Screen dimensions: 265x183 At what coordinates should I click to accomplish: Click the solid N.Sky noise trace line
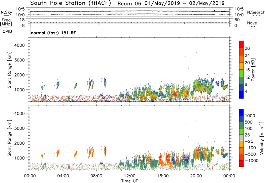coord(130,11)
